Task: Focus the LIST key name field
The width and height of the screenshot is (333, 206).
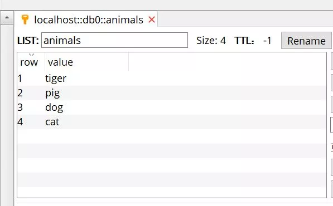Action: tap(114, 40)
